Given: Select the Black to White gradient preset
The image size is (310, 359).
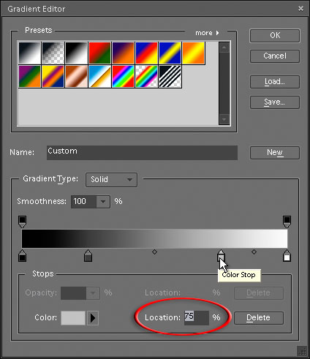Looking at the screenshot, I should pos(77,53).
